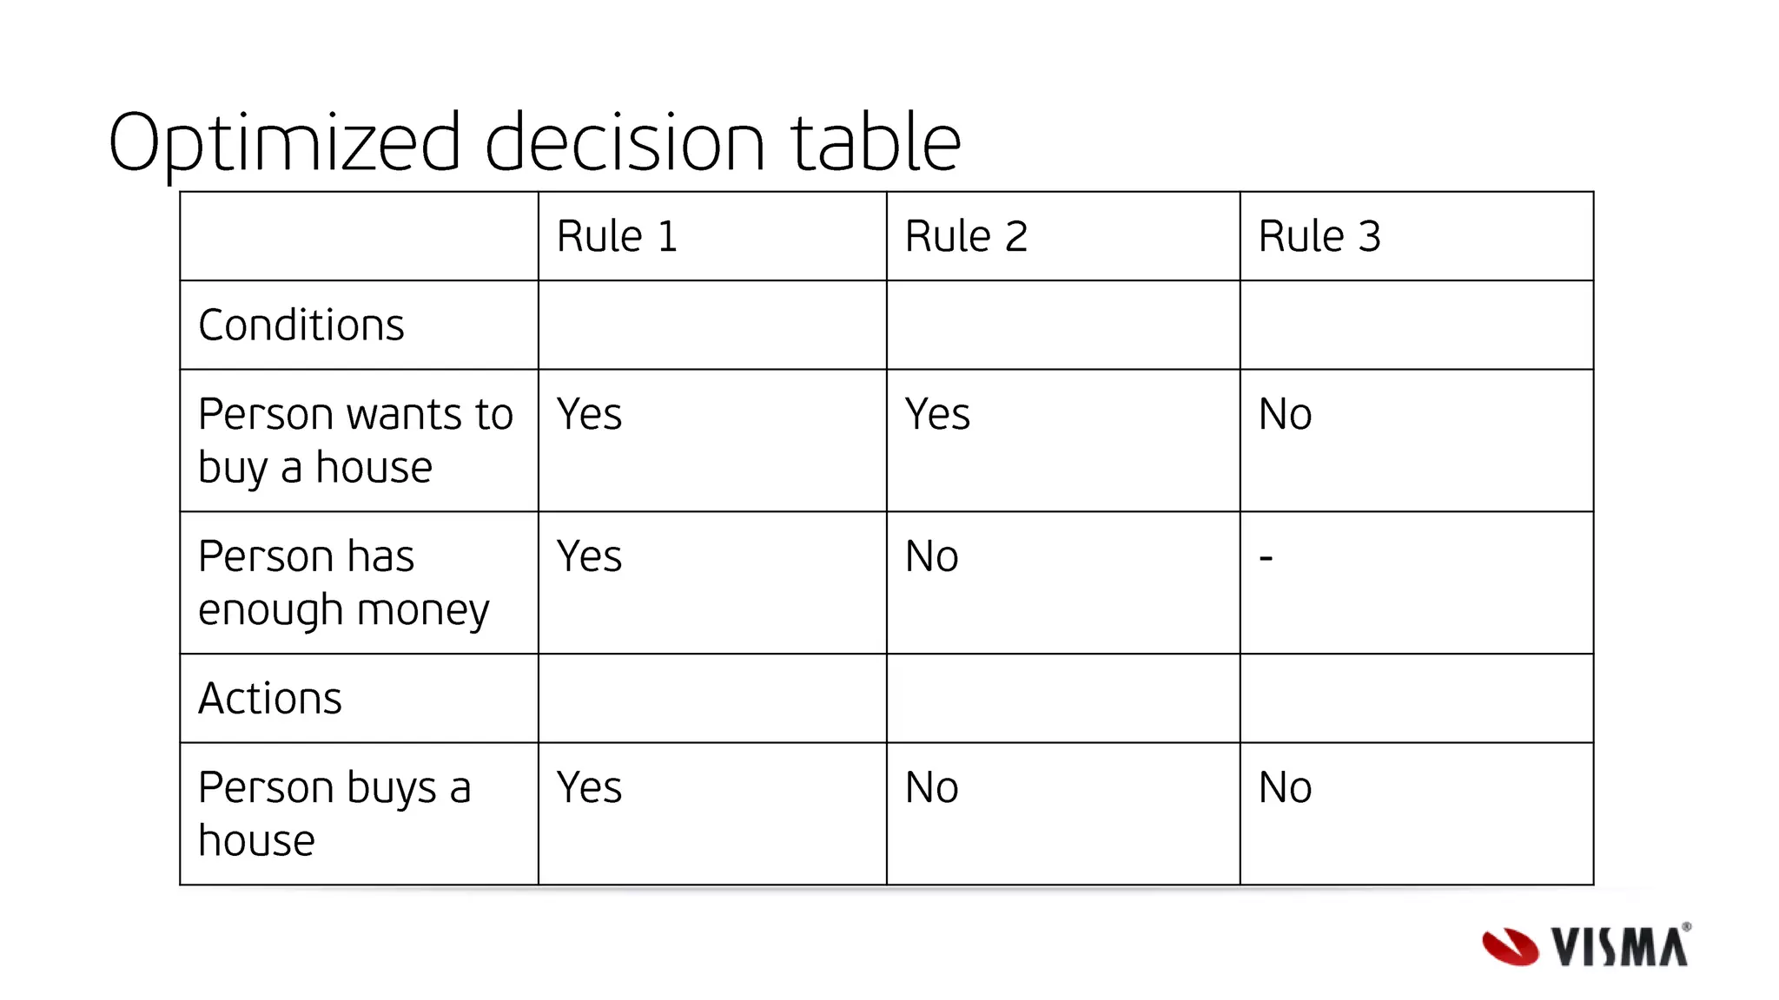Image resolution: width=1779 pixels, height=1000 pixels.
Task: Click the Visma logo
Action: point(1586,944)
